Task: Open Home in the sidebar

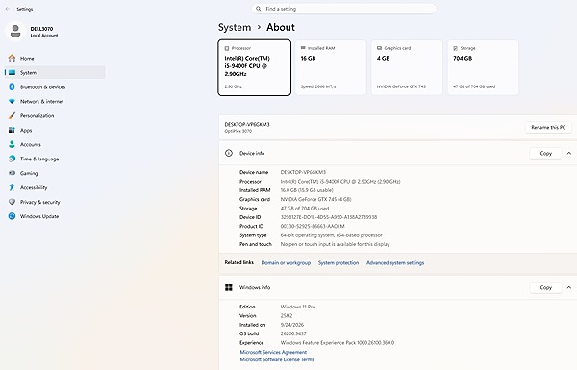Action: [x=55, y=58]
